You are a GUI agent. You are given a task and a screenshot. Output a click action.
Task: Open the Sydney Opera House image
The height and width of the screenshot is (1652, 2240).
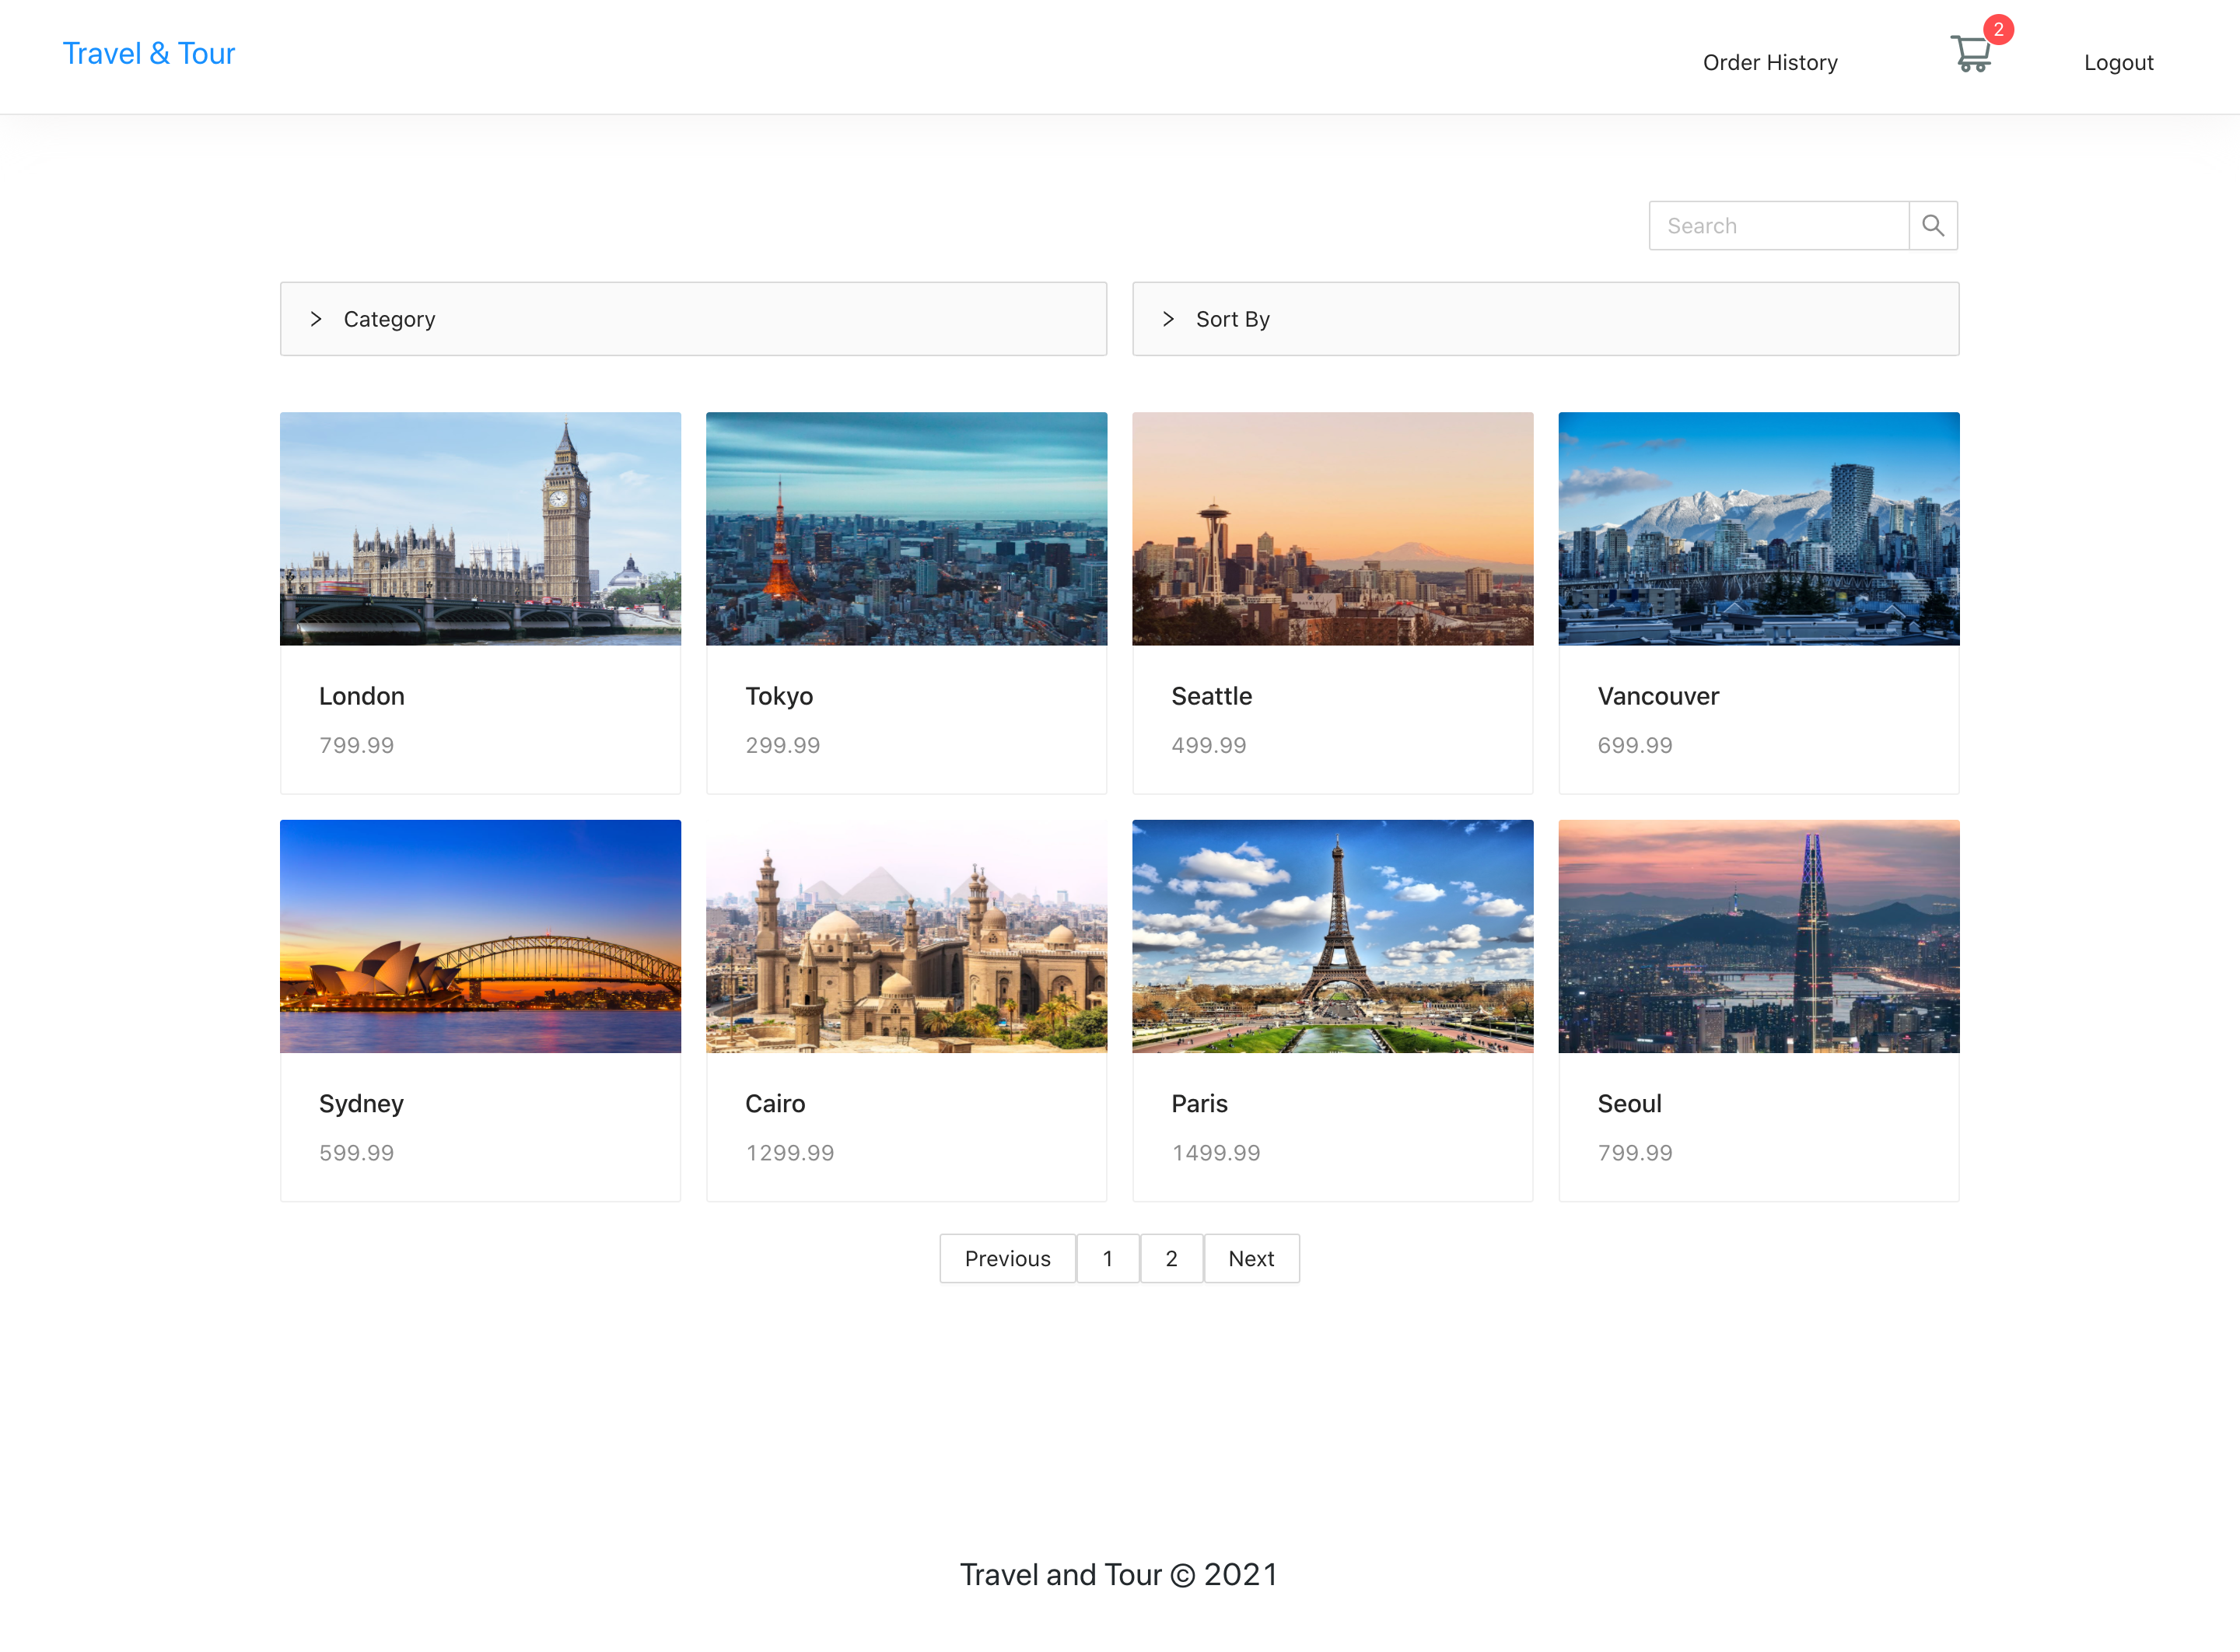click(480, 937)
